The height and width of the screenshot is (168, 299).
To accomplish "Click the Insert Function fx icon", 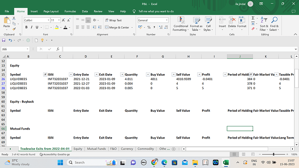I will click(x=58, y=49).
